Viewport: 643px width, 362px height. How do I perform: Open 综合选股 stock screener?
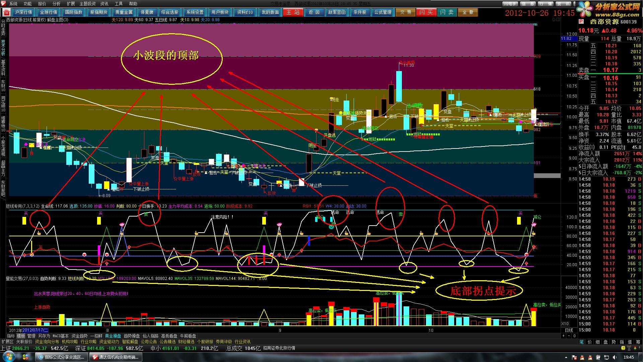(170, 12)
